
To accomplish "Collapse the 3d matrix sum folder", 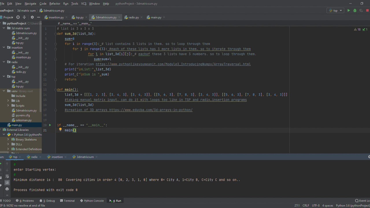I will point(4,28).
